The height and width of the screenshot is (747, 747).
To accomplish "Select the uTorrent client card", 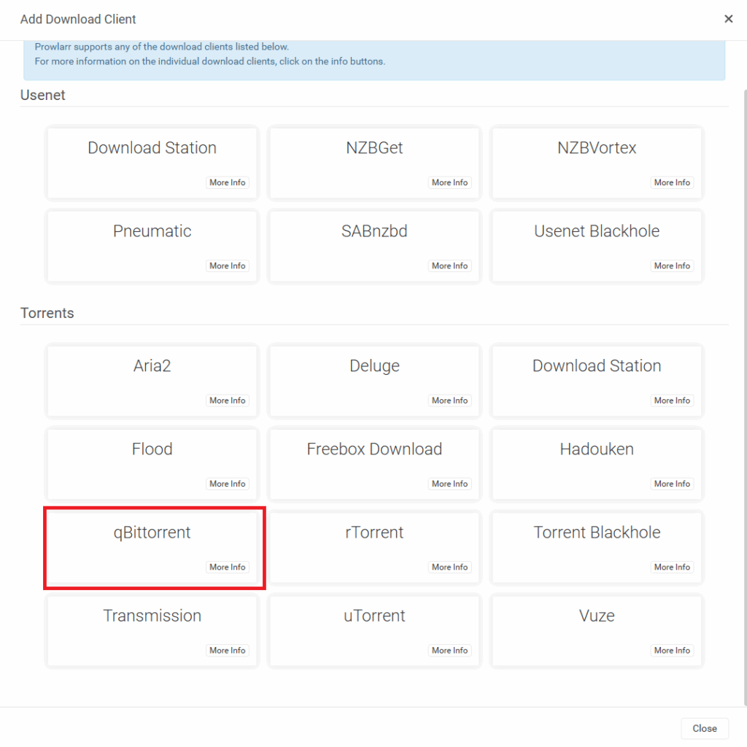I will coord(374,631).
